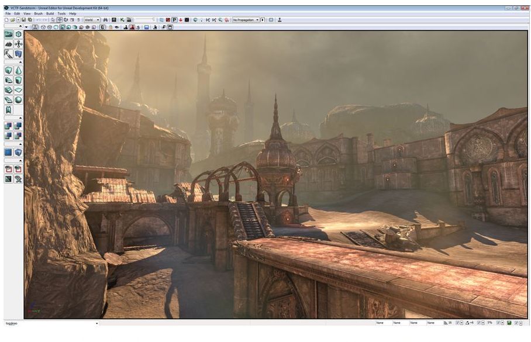Screen dimensions: 531x342
Task: Click the CSG Deintersect button
Action: pos(18,136)
